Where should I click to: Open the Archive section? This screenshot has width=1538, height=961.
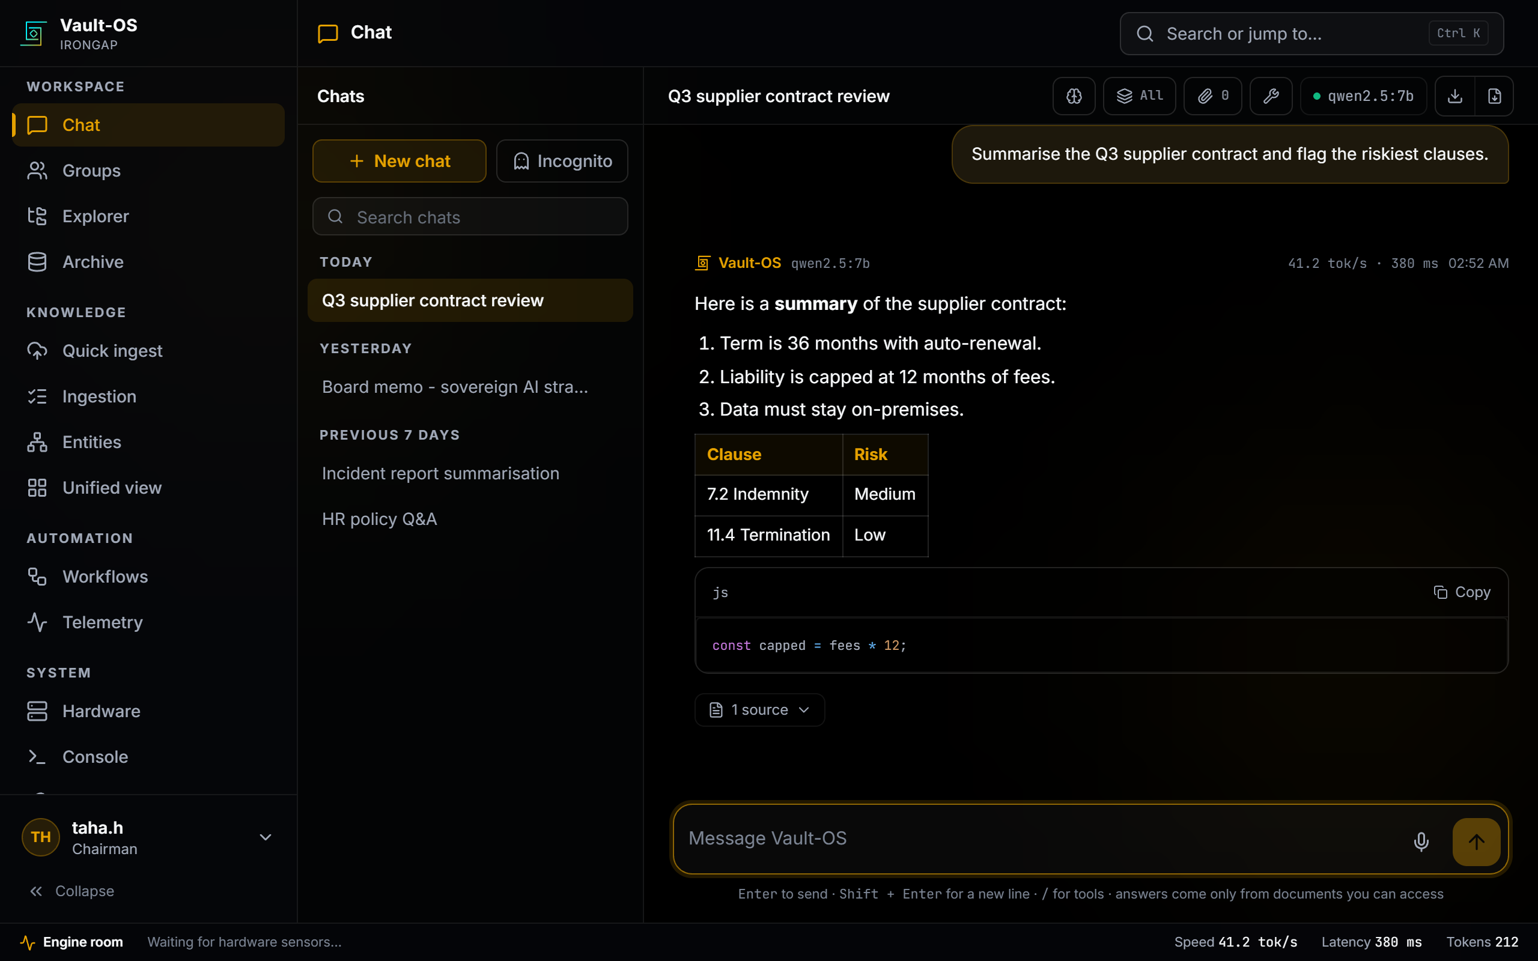[148, 262]
